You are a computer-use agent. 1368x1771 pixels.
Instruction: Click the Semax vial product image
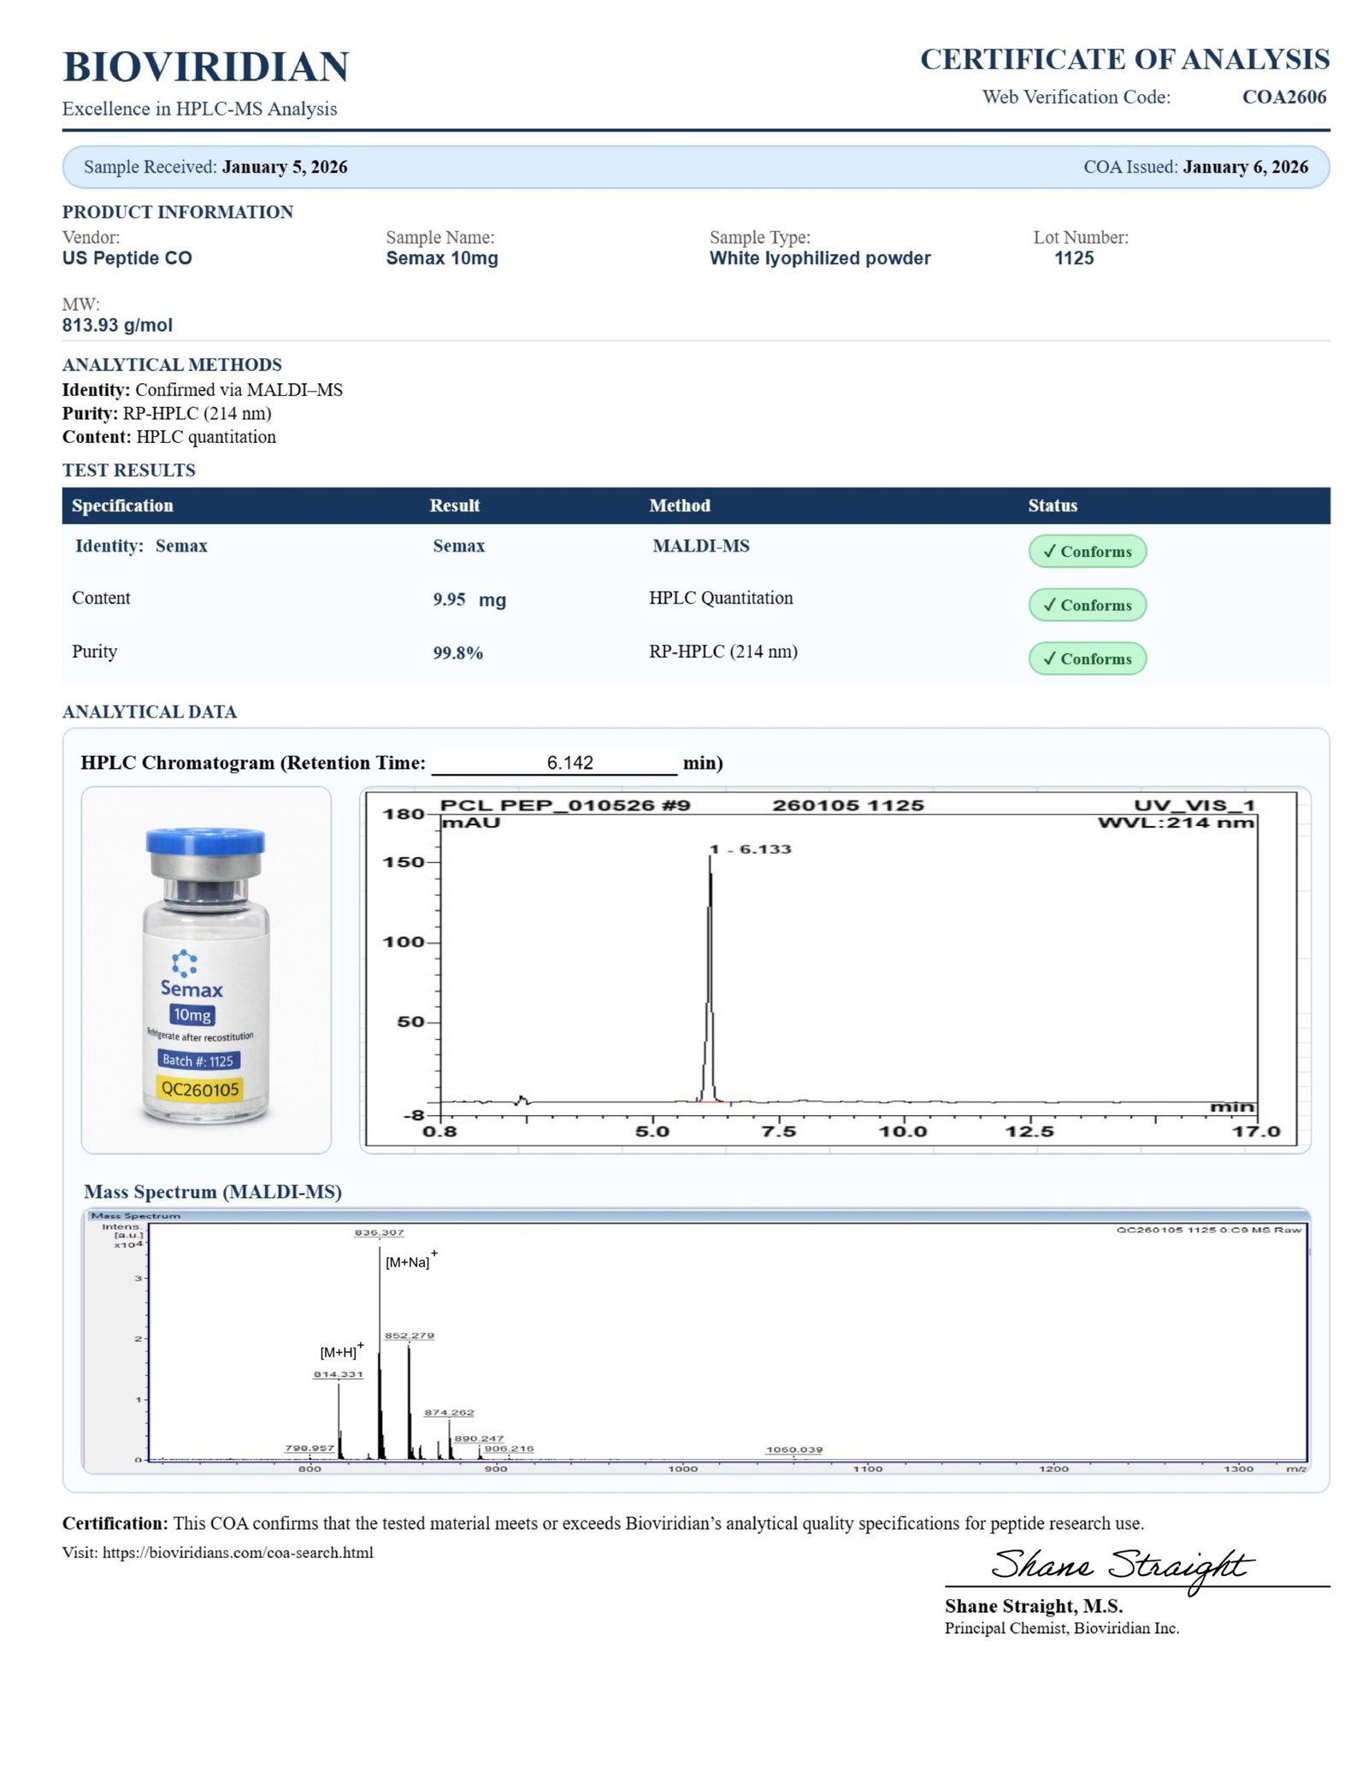pos(205,971)
